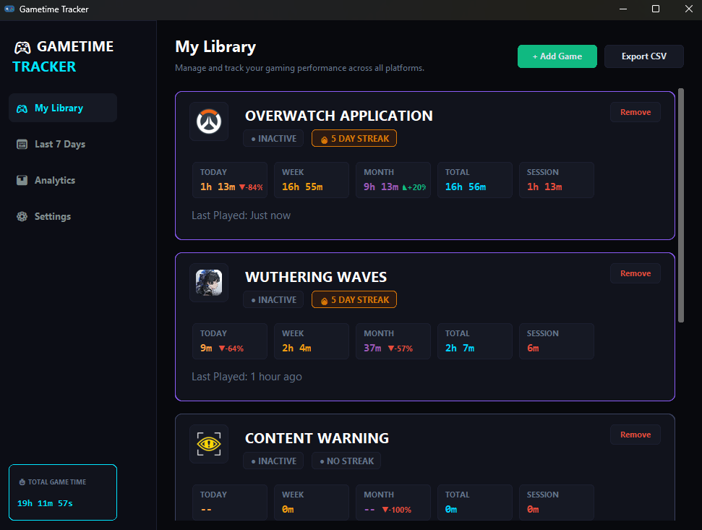The width and height of the screenshot is (702, 530).
Task: Click the Overwatch today -84% down arrow
Action: (x=242, y=187)
